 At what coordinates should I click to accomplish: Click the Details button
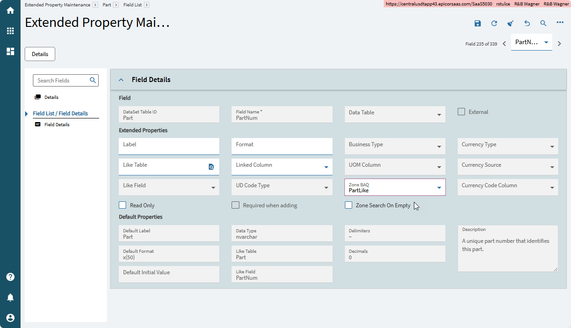(x=40, y=54)
